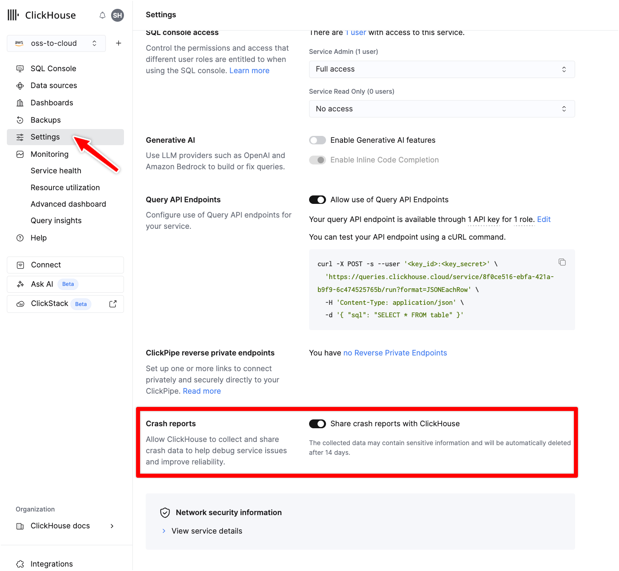
Task: Open the oss-to-cloud service switcher
Action: [x=56, y=43]
